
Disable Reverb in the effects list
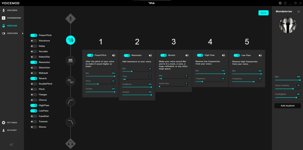tap(34, 78)
